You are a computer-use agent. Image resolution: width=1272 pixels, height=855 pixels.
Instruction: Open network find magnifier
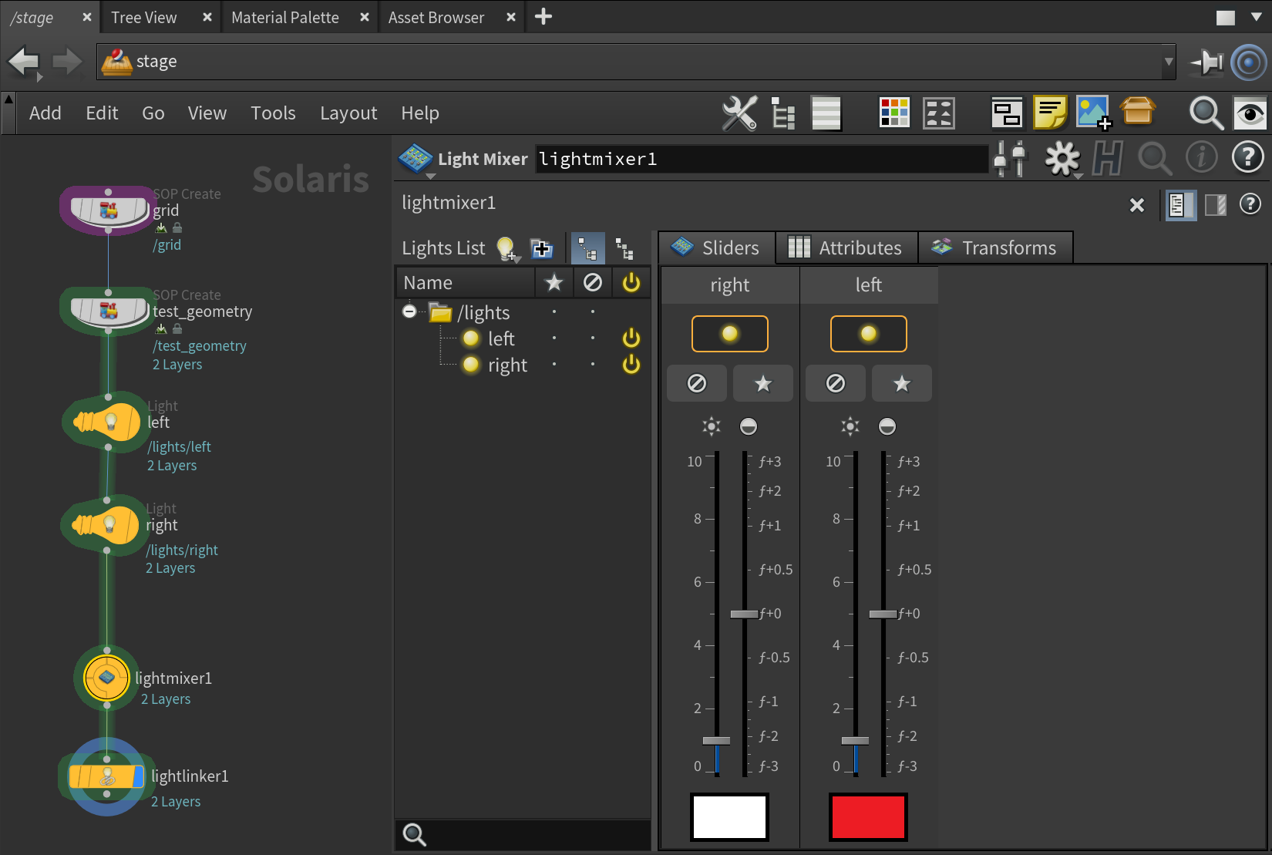coord(1206,113)
